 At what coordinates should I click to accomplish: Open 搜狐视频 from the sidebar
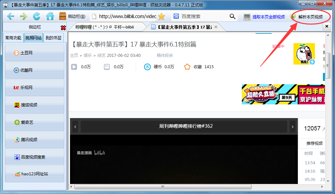[35, 105]
